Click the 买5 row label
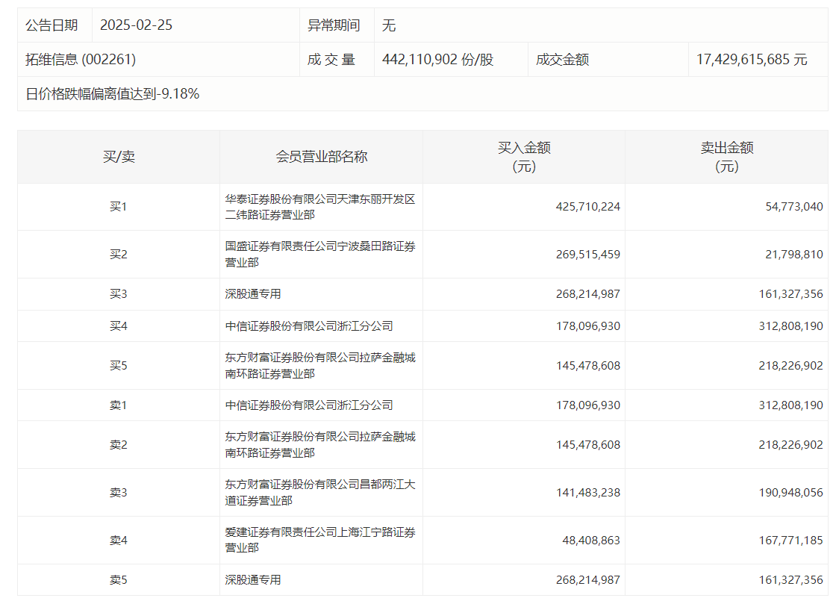The height and width of the screenshot is (604, 836). [119, 366]
